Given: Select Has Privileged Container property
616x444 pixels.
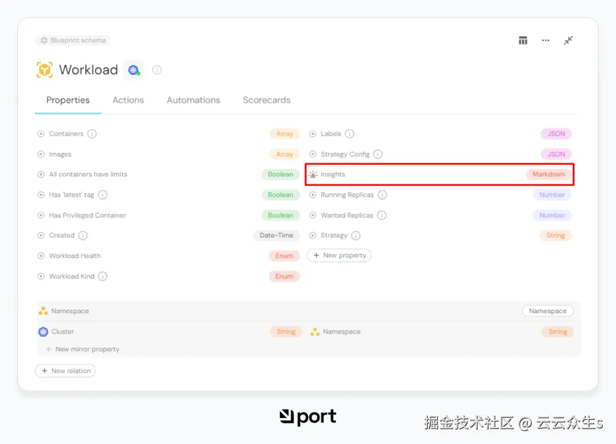Looking at the screenshot, I should click(x=168, y=215).
